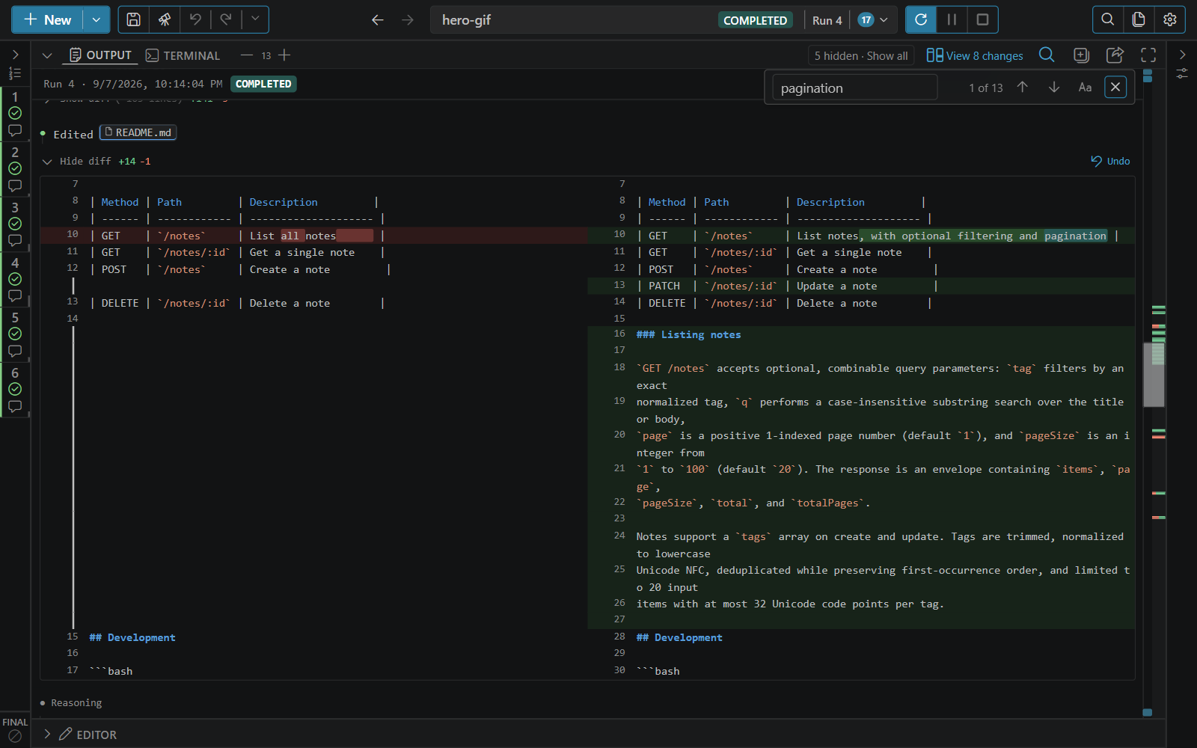Open the dropdown arrow beside New

97,20
